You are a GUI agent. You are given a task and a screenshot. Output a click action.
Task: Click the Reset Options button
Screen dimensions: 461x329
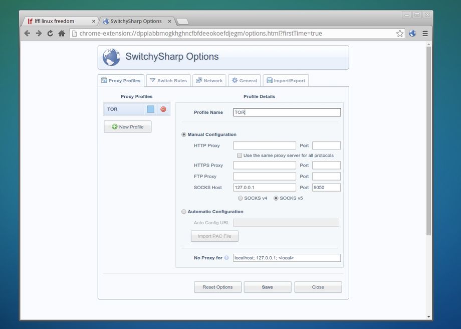(x=217, y=287)
